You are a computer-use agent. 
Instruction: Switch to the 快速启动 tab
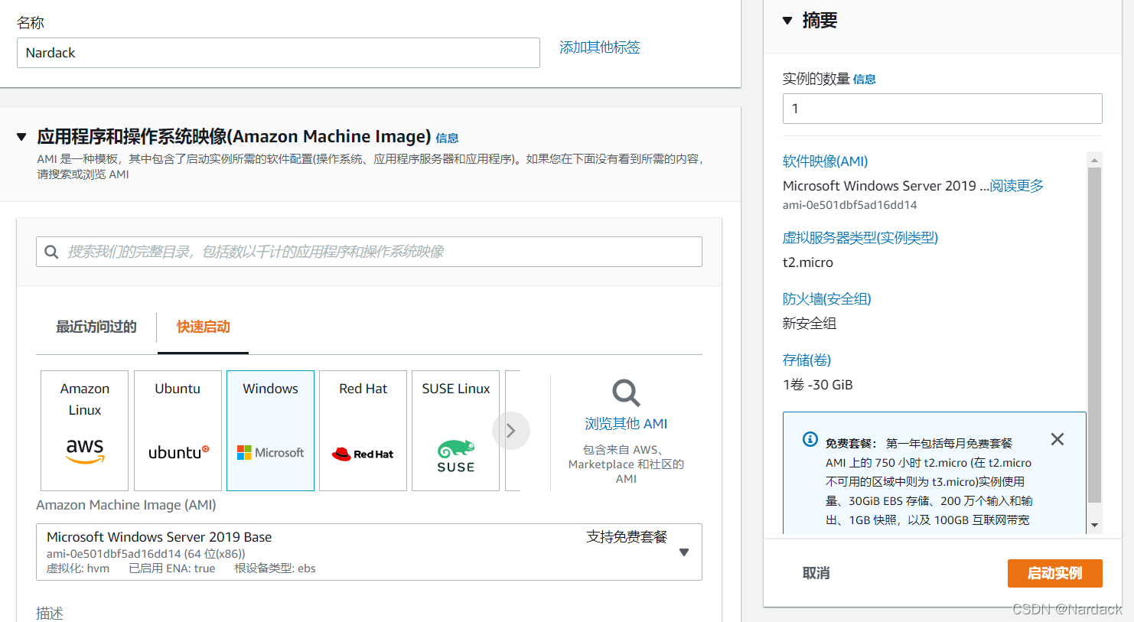[204, 327]
